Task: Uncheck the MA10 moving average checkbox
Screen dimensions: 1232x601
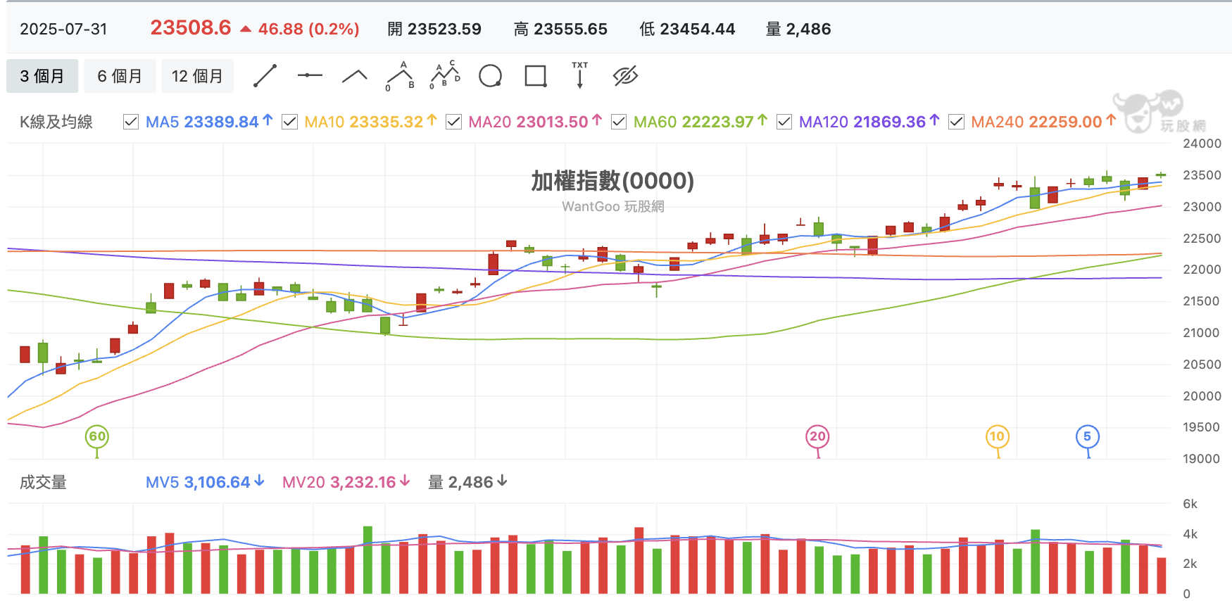Action: [289, 122]
